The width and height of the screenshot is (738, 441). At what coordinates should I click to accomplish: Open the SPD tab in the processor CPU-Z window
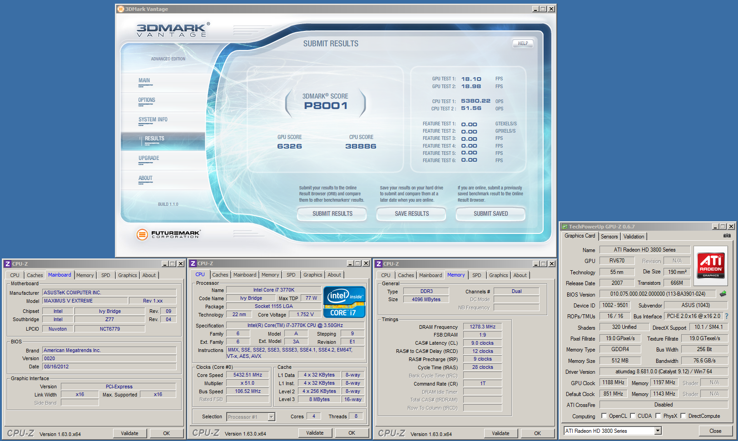[291, 275]
